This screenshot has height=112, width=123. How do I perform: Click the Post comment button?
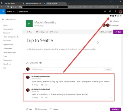coord(108,69)
